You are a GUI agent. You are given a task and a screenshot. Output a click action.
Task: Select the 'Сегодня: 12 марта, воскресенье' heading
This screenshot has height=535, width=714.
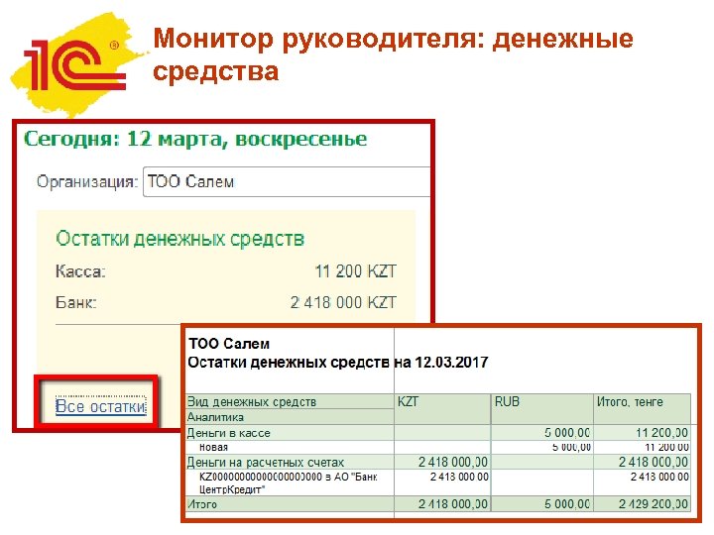[195, 140]
